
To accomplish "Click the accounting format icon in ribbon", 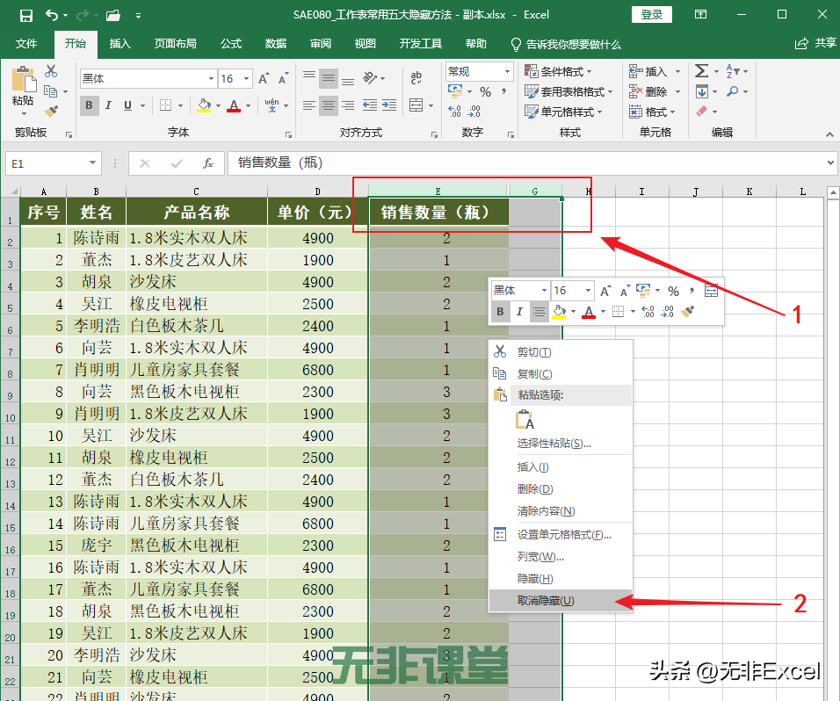I will pyautogui.click(x=455, y=91).
